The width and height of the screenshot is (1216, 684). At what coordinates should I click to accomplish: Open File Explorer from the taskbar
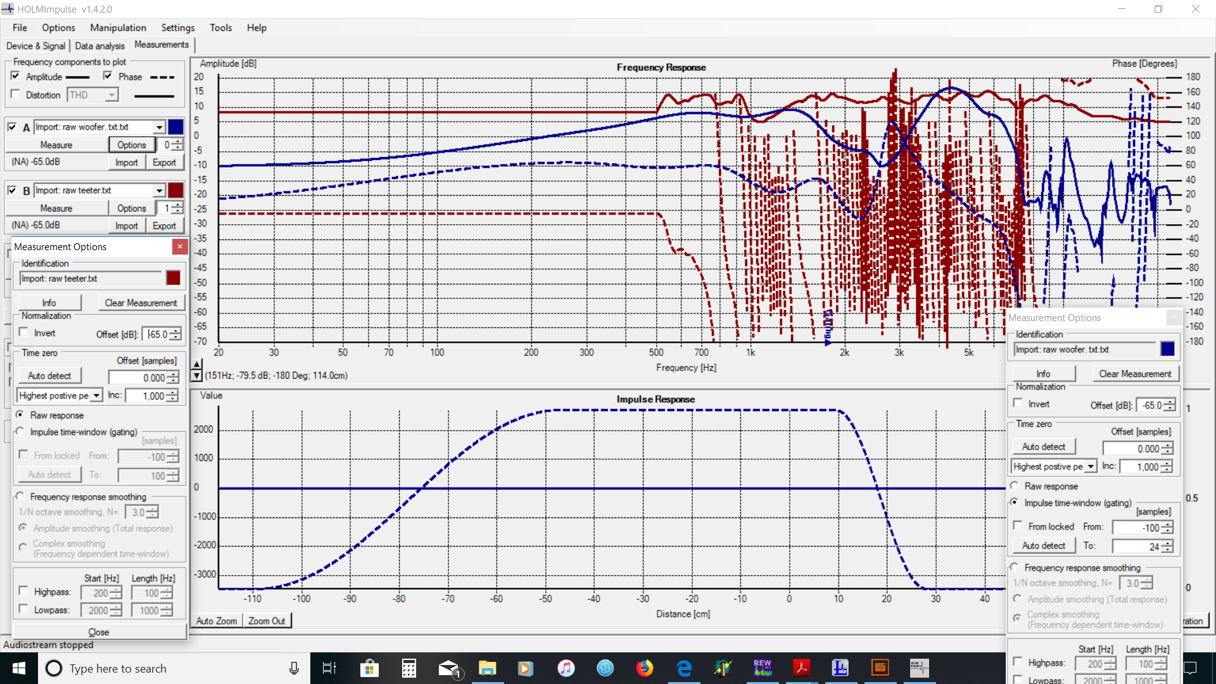(x=487, y=668)
